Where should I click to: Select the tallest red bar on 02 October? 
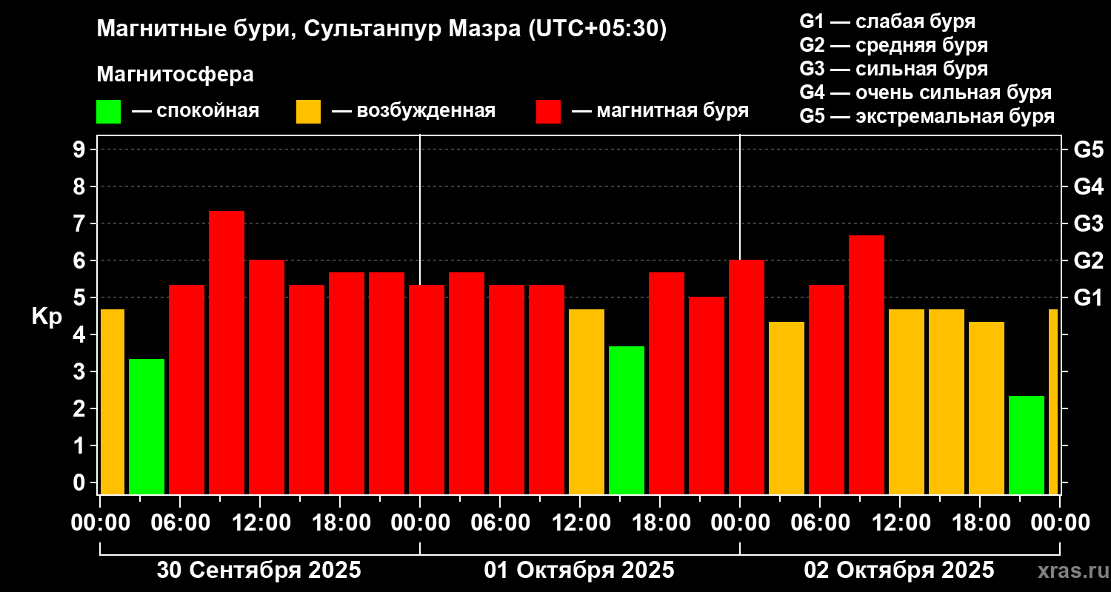click(867, 365)
